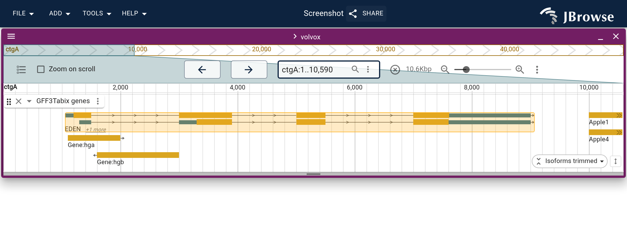The height and width of the screenshot is (228, 627).
Task: Select the EDEN gene label
Action: click(x=73, y=129)
